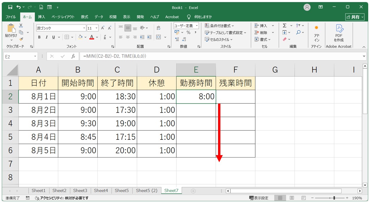Decrease the cell indent

pyautogui.click(x=142, y=37)
